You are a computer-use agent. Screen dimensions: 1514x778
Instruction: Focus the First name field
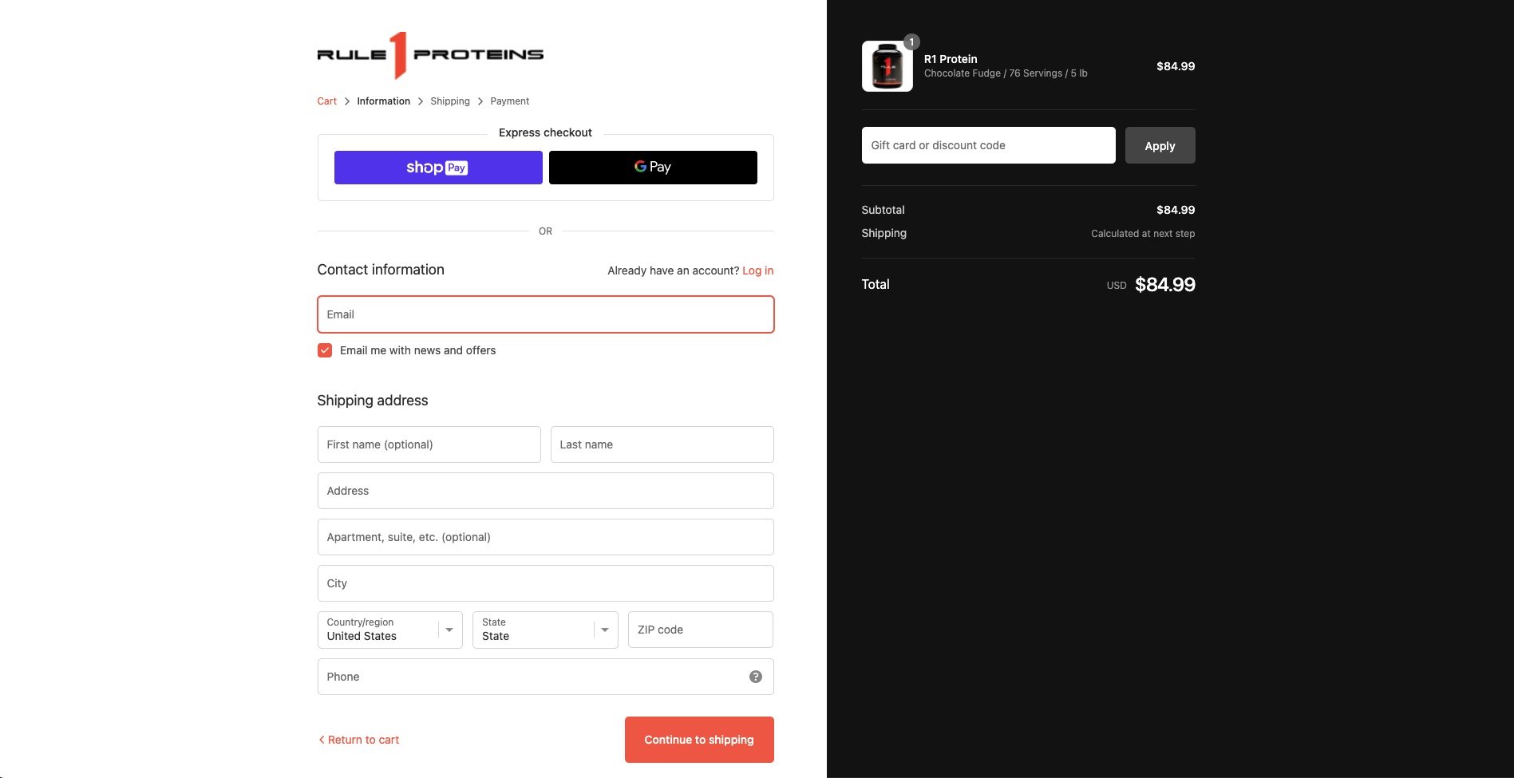[429, 444]
